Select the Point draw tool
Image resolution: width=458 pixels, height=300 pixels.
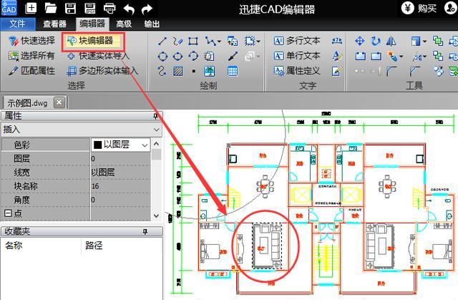193,71
